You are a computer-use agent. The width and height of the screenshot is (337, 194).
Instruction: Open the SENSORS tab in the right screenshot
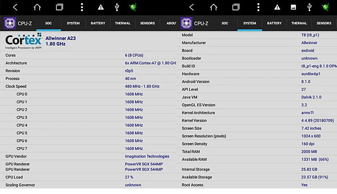324,23
